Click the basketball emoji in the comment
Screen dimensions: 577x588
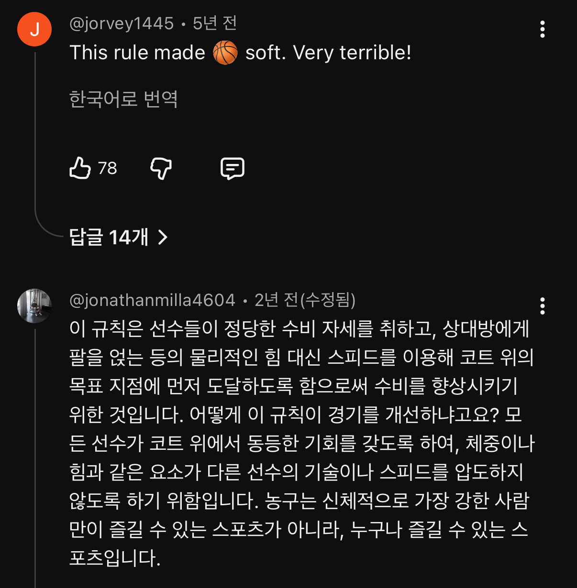pos(225,53)
